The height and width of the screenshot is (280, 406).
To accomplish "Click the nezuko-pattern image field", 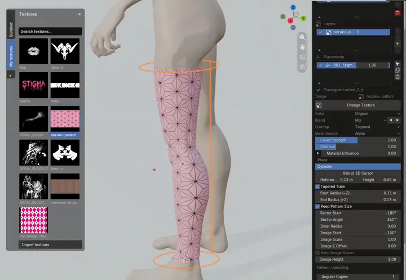I will click(379, 96).
